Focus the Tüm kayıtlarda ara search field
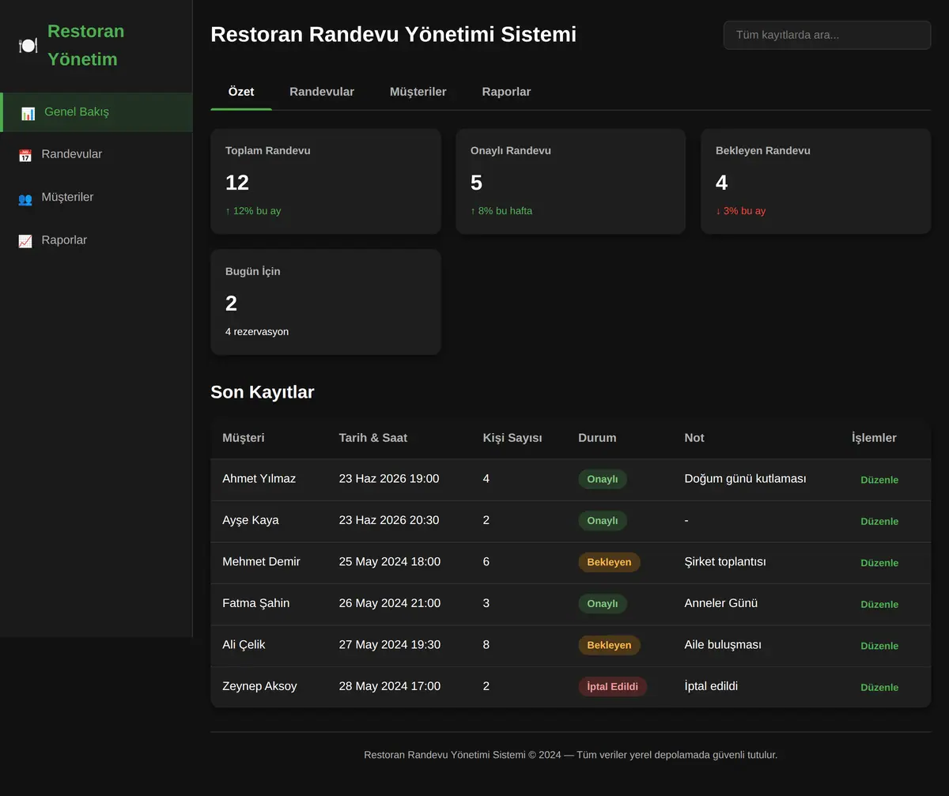Image resolution: width=949 pixels, height=796 pixels. pyautogui.click(x=827, y=35)
